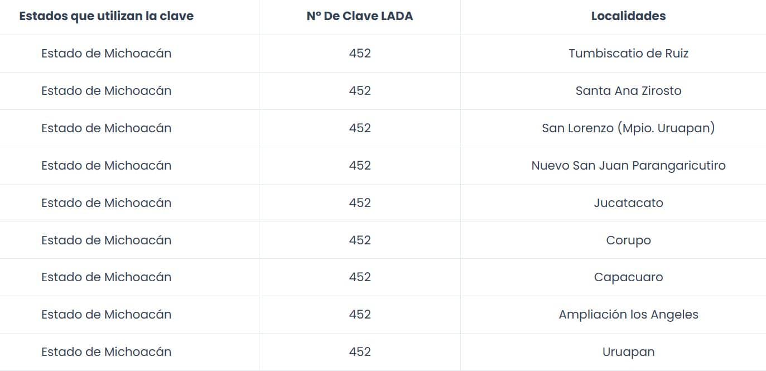Click Estado de Michoacán in Santa Ana Zirosto row
This screenshot has width=766, height=371.
[x=106, y=91]
